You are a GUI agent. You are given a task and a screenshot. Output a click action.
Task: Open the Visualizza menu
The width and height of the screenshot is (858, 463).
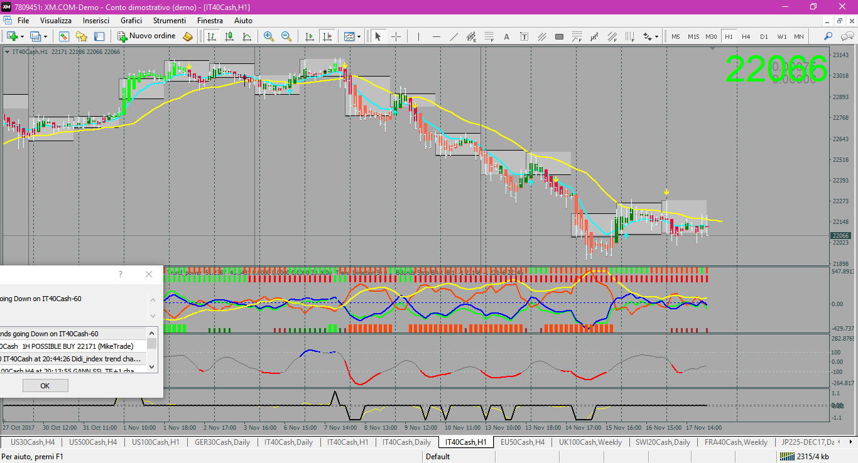(56, 21)
